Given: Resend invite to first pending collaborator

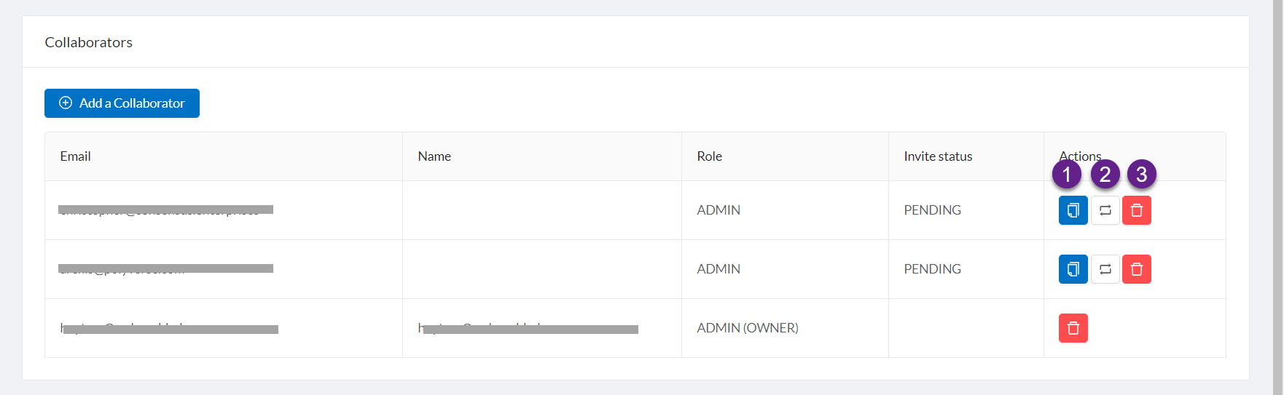Looking at the screenshot, I should coord(1105,210).
